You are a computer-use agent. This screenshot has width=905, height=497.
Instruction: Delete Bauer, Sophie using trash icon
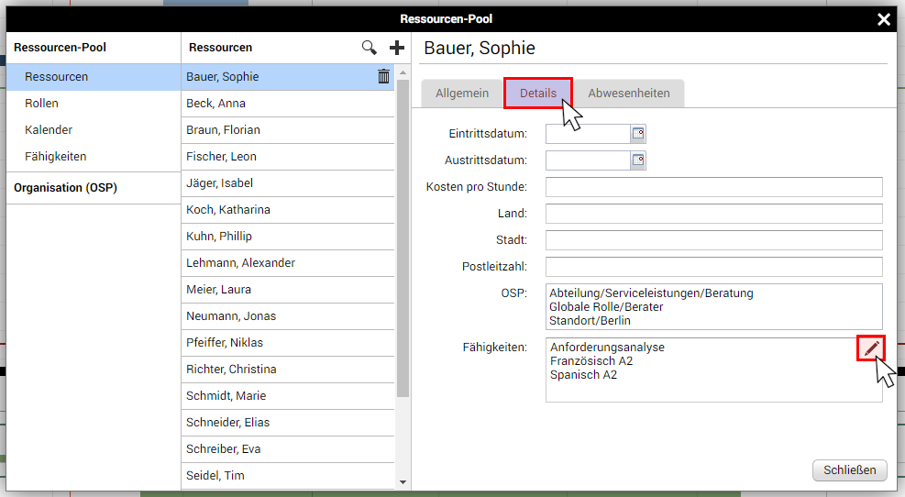pyautogui.click(x=383, y=77)
